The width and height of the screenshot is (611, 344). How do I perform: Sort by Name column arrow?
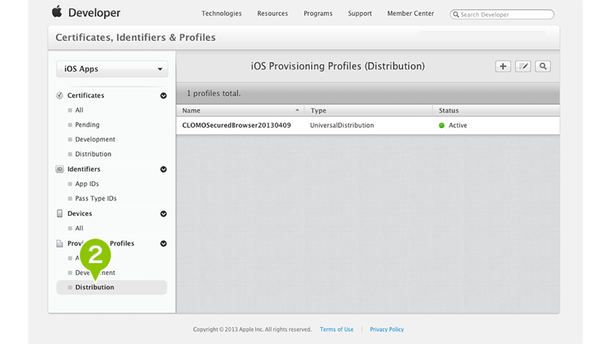point(297,110)
